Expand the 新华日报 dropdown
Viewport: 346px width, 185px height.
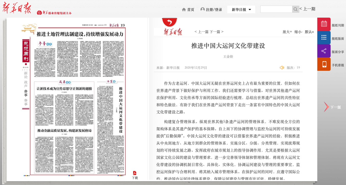tap(241, 9)
